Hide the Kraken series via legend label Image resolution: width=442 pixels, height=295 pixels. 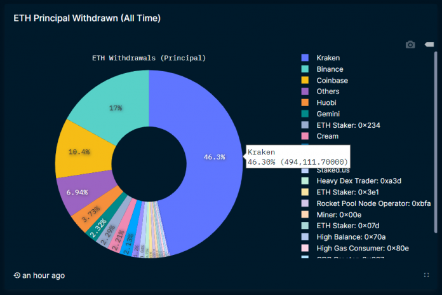coord(328,58)
